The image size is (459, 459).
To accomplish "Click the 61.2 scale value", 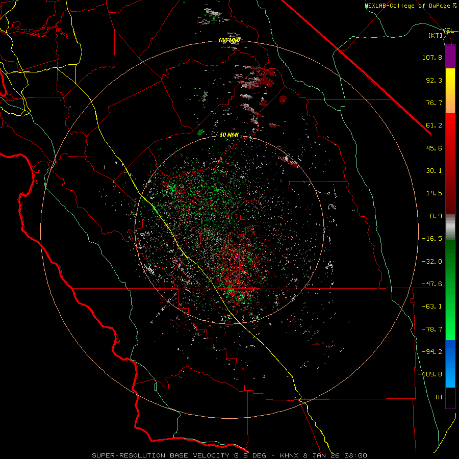I will 434,125.
